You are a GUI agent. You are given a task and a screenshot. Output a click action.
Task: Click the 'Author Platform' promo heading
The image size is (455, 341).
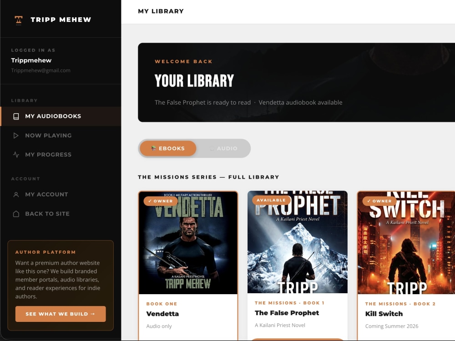[45, 252]
